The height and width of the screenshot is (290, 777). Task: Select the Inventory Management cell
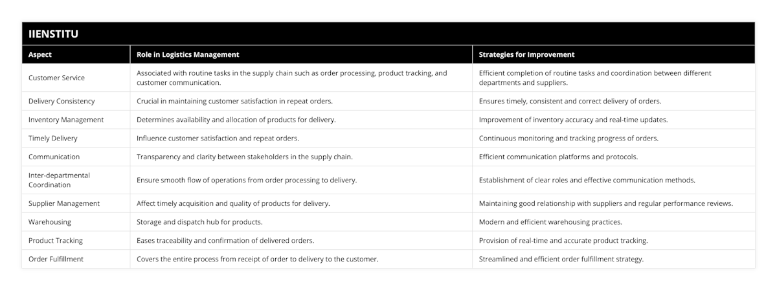click(65, 120)
